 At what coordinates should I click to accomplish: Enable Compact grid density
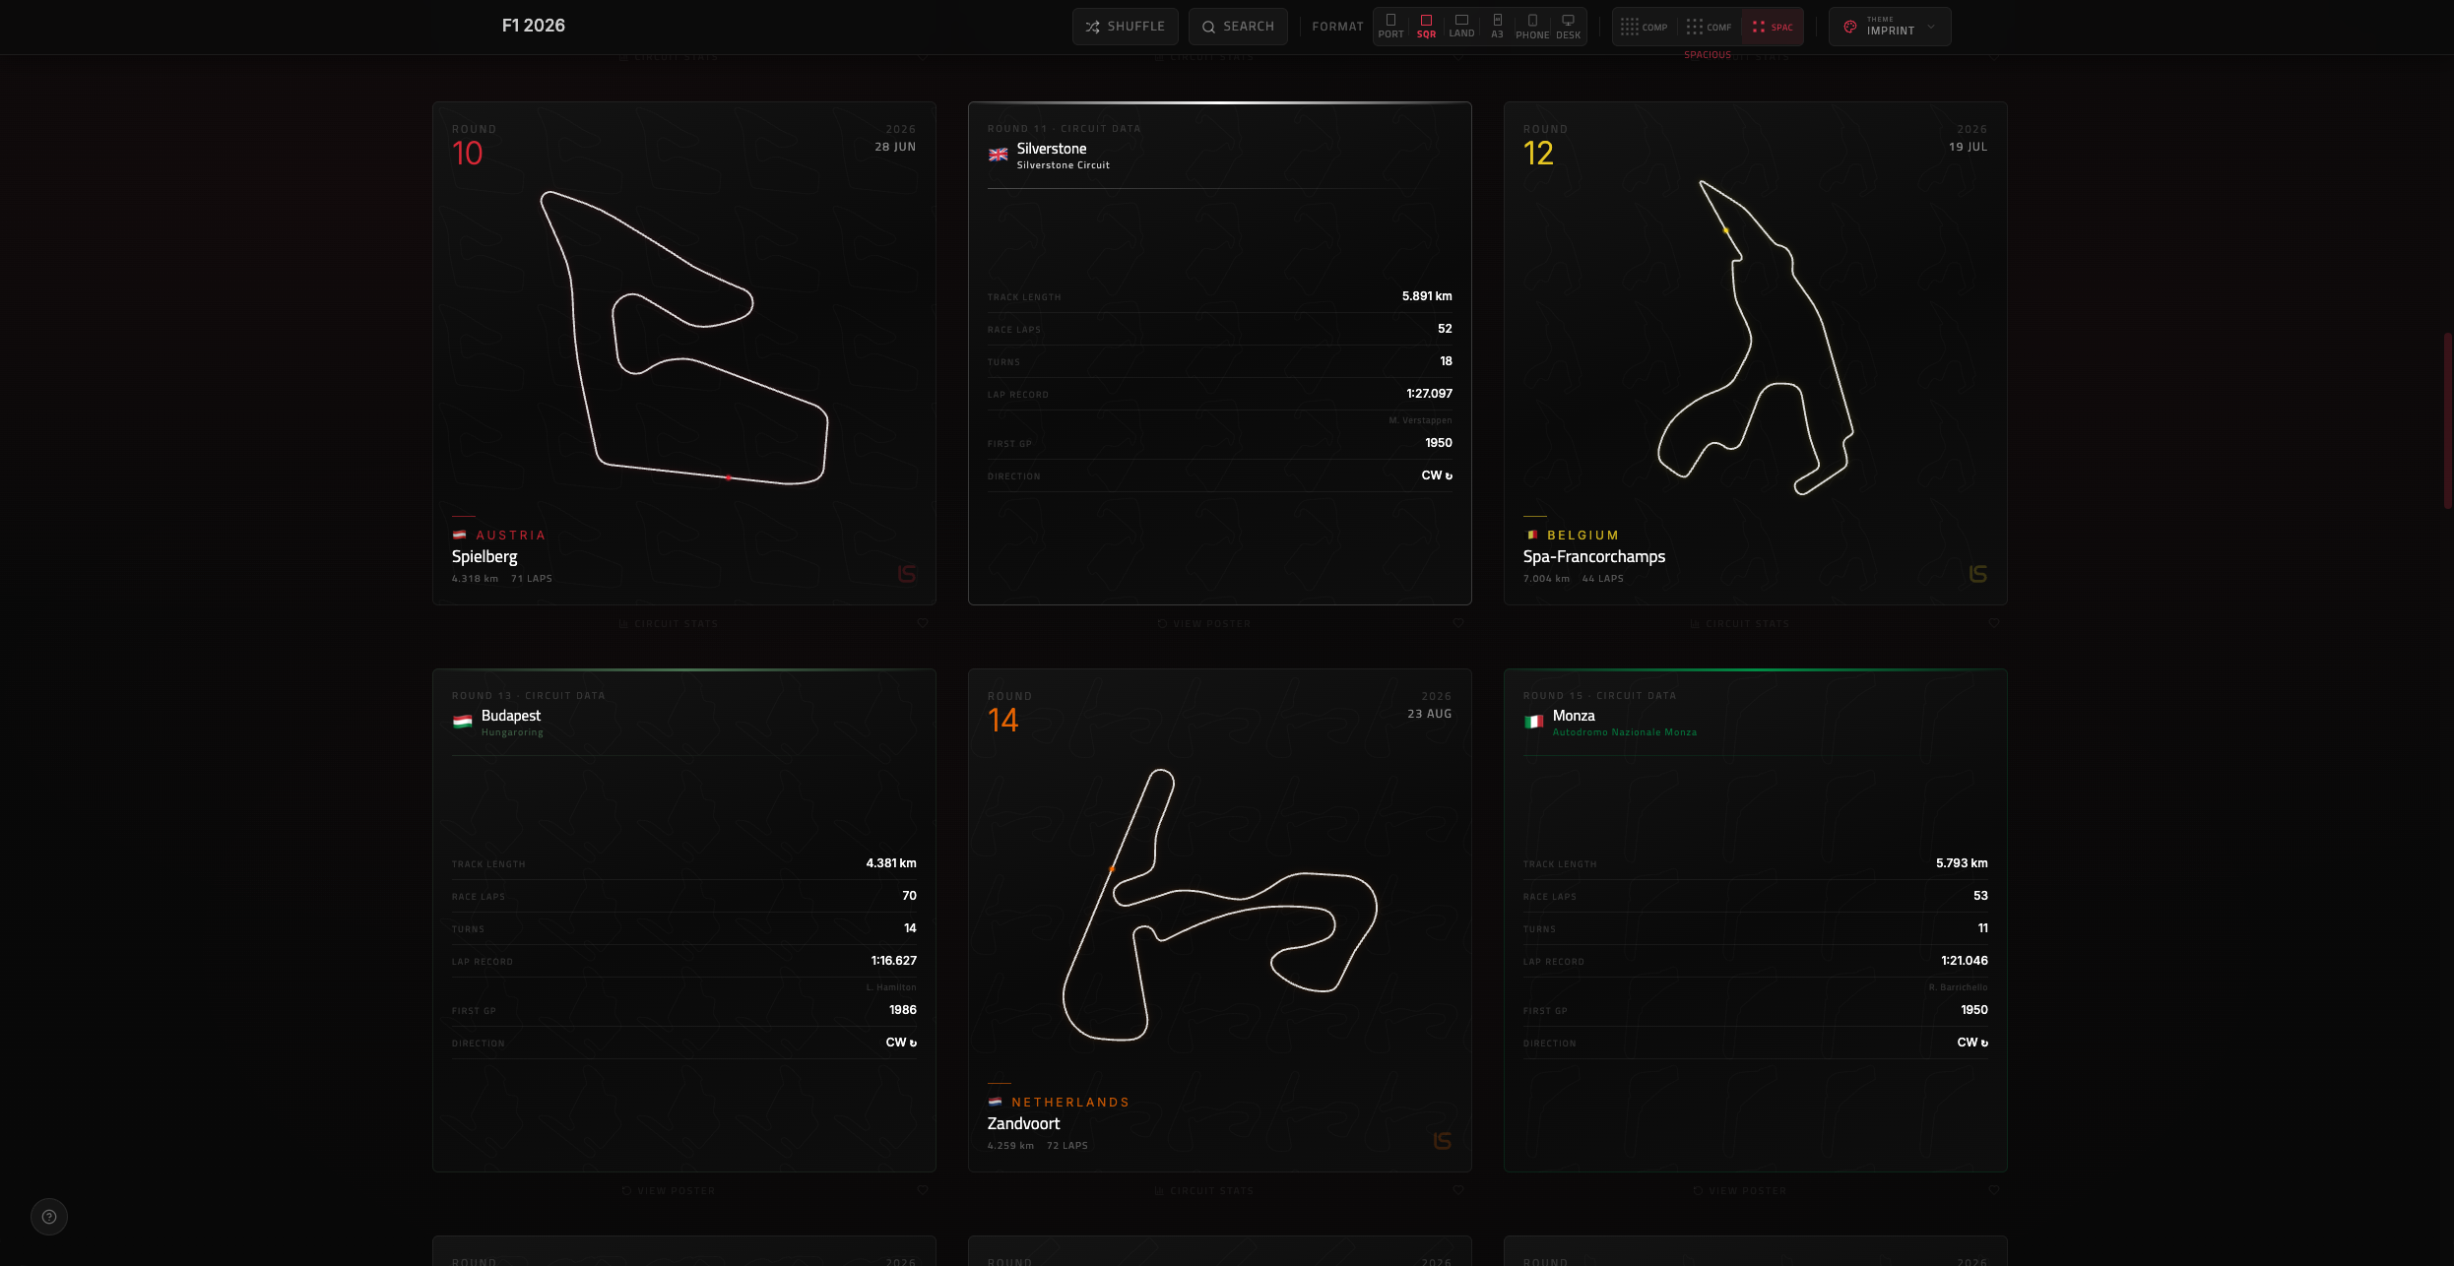point(1645,27)
